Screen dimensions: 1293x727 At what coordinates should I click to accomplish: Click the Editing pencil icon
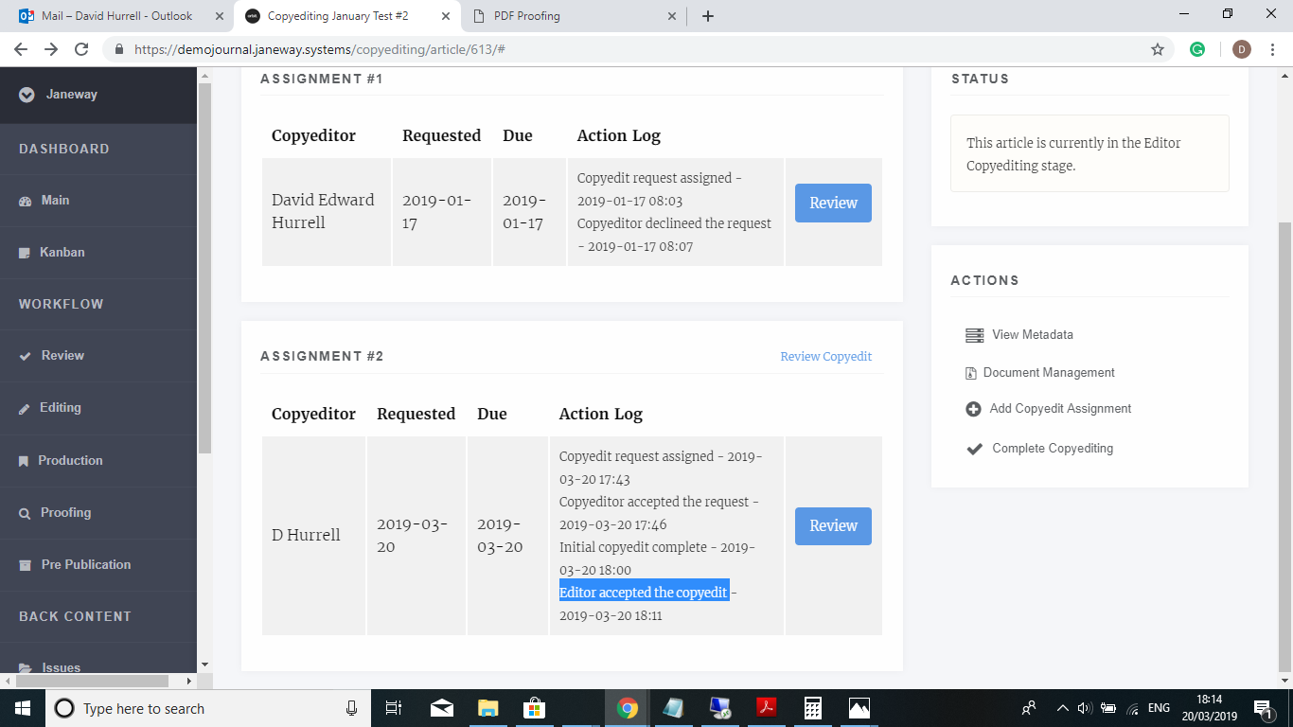click(x=25, y=409)
